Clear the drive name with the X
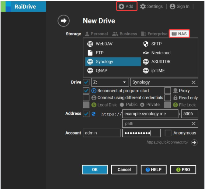The height and width of the screenshot is (189, 205). click(193, 82)
